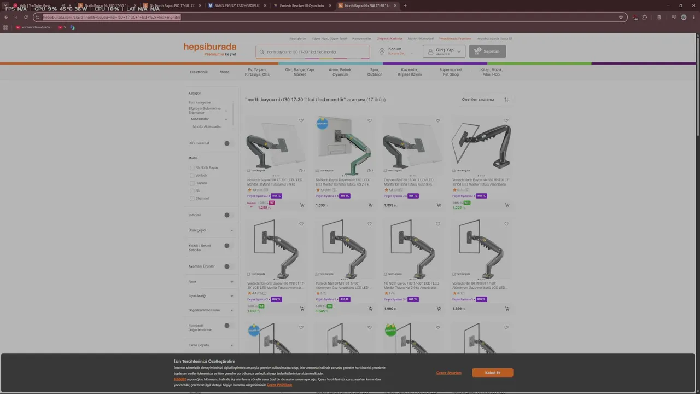Add the 1.875 TL product to cart
Viewport: 700px width, 394px height.
point(302,309)
